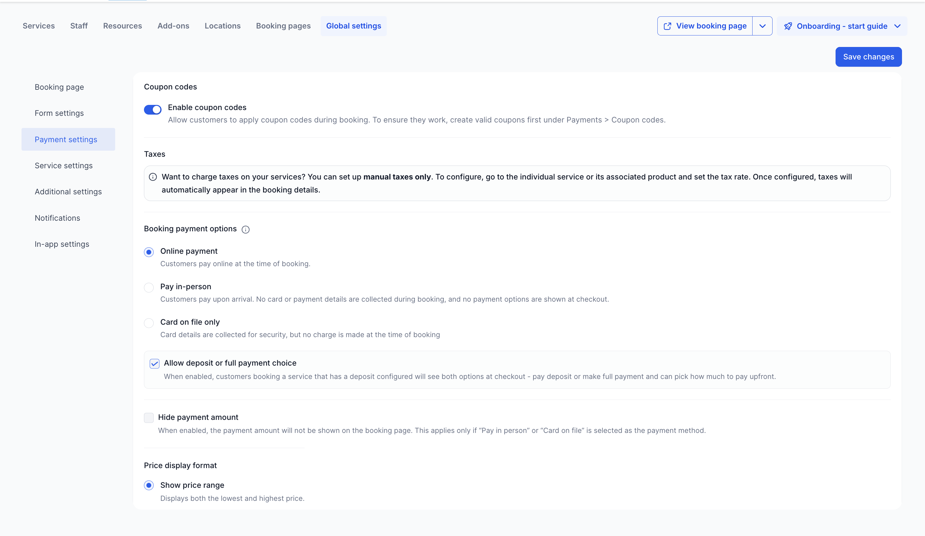Click the Save changes button
The height and width of the screenshot is (536, 925).
coord(868,57)
